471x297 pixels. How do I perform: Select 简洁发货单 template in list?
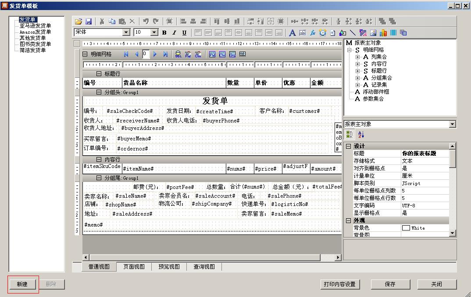pyautogui.click(x=32, y=50)
